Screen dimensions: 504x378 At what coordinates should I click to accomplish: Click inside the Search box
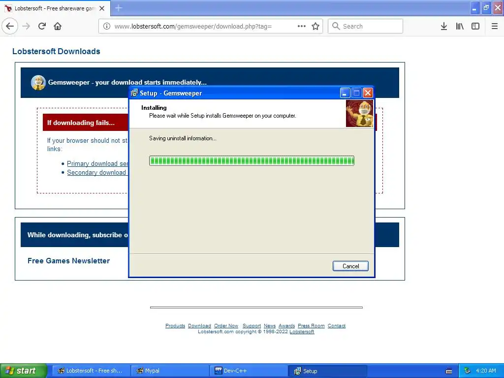click(366, 26)
